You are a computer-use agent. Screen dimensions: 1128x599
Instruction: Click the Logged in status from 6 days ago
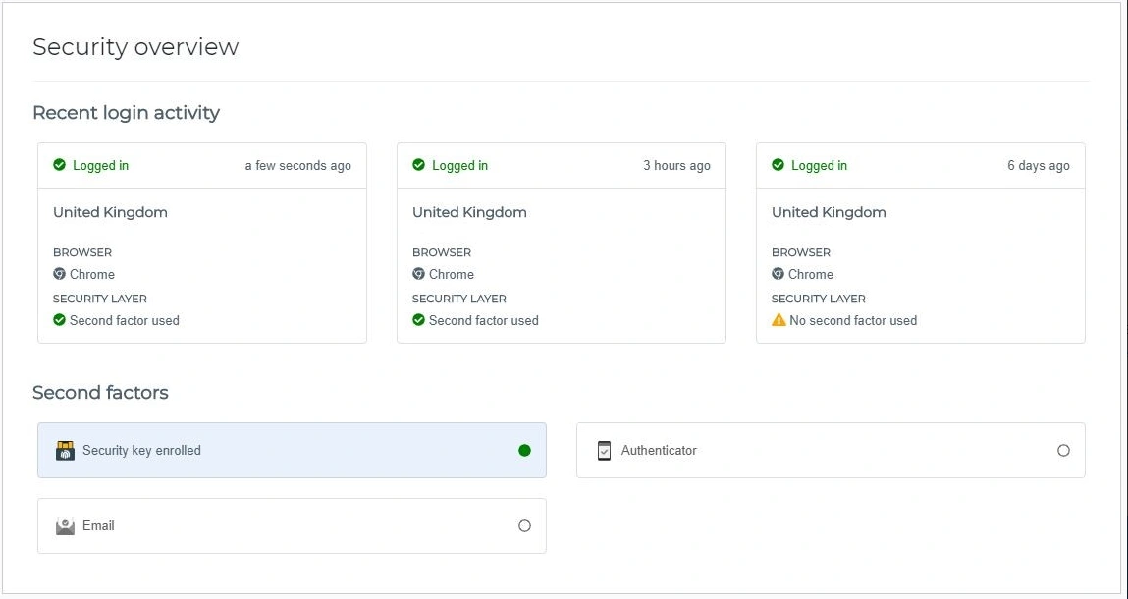click(x=819, y=165)
